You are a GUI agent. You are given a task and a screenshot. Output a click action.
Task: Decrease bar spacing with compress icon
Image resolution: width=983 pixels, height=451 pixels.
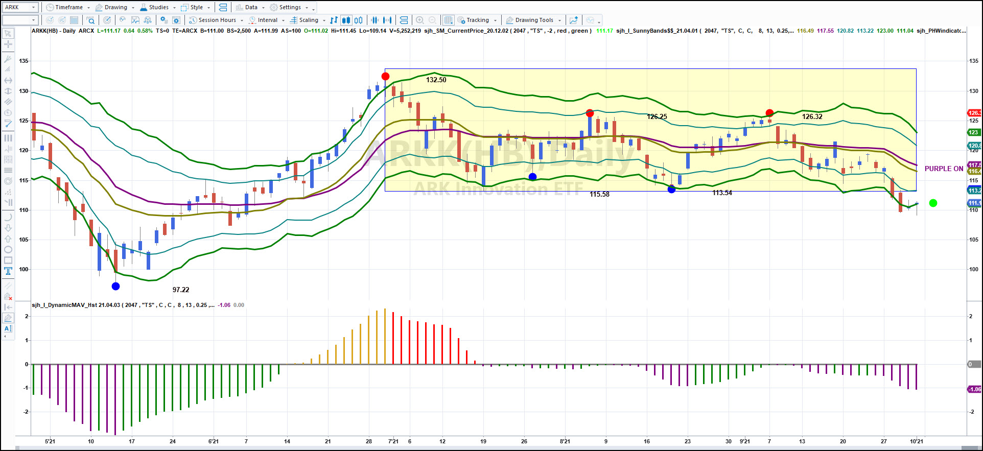[375, 20]
